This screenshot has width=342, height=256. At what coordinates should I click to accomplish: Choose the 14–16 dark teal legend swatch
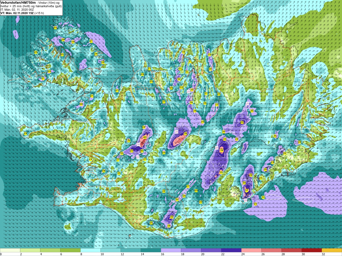click(151, 250)
